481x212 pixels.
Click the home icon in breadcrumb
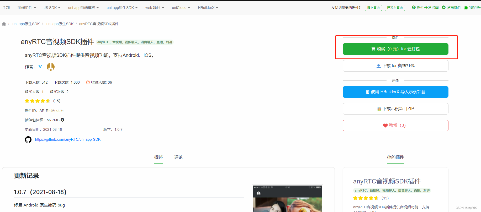click(x=4, y=24)
